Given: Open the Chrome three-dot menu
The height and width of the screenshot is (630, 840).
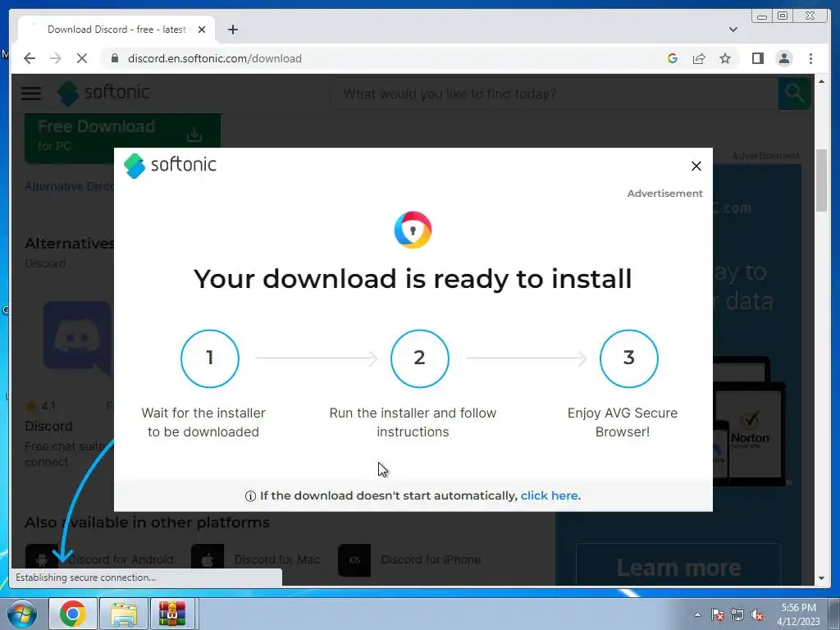Looking at the screenshot, I should tap(810, 58).
